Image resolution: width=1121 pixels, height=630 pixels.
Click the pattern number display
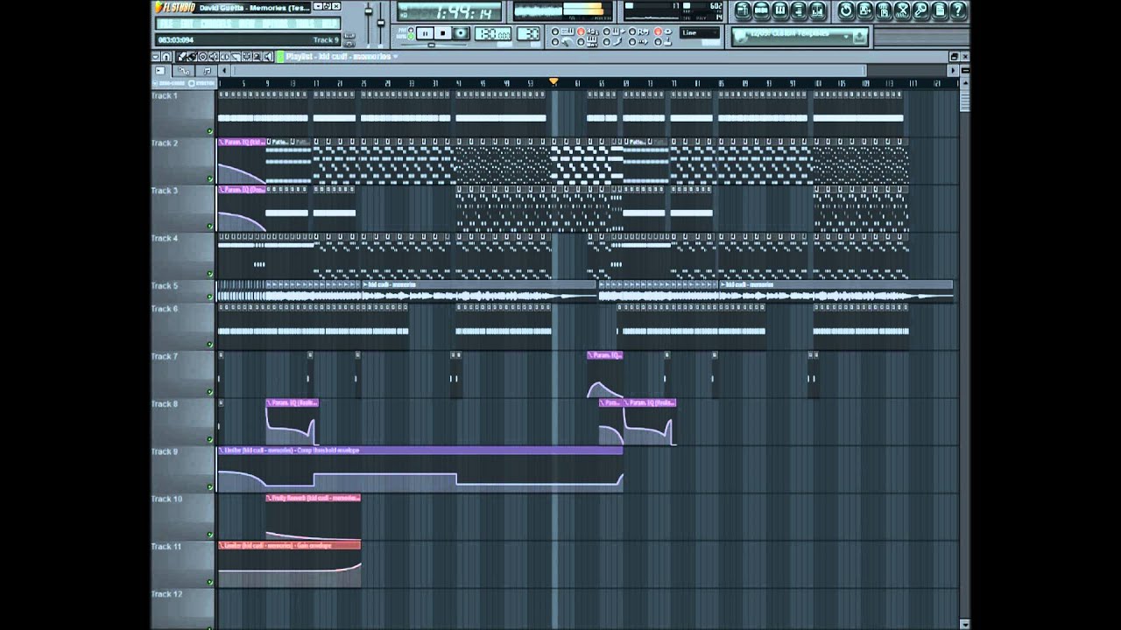(528, 33)
